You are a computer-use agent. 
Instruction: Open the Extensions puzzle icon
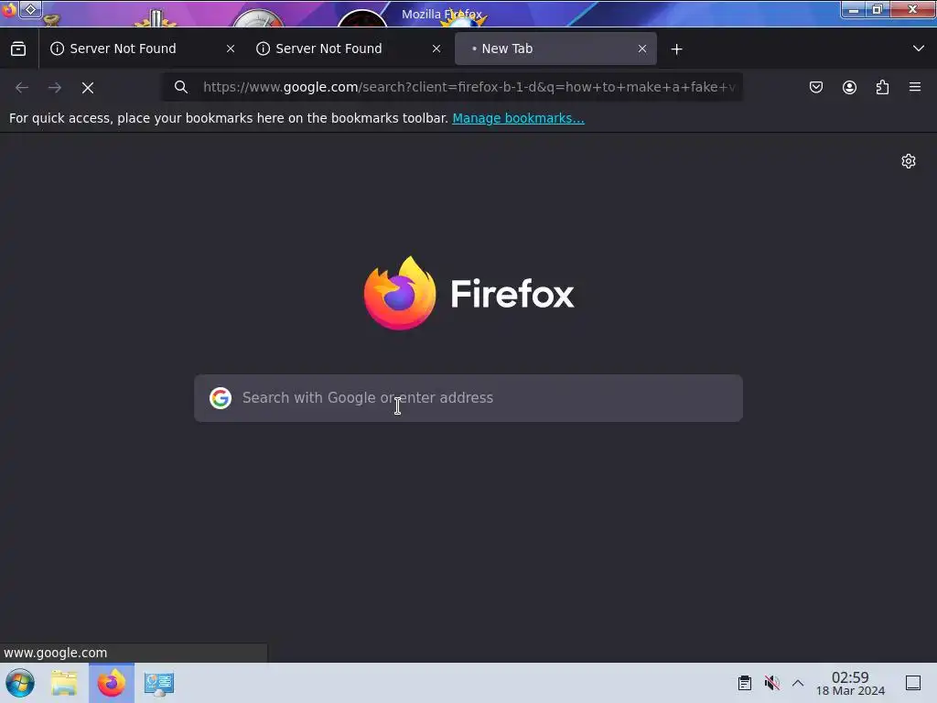882,87
